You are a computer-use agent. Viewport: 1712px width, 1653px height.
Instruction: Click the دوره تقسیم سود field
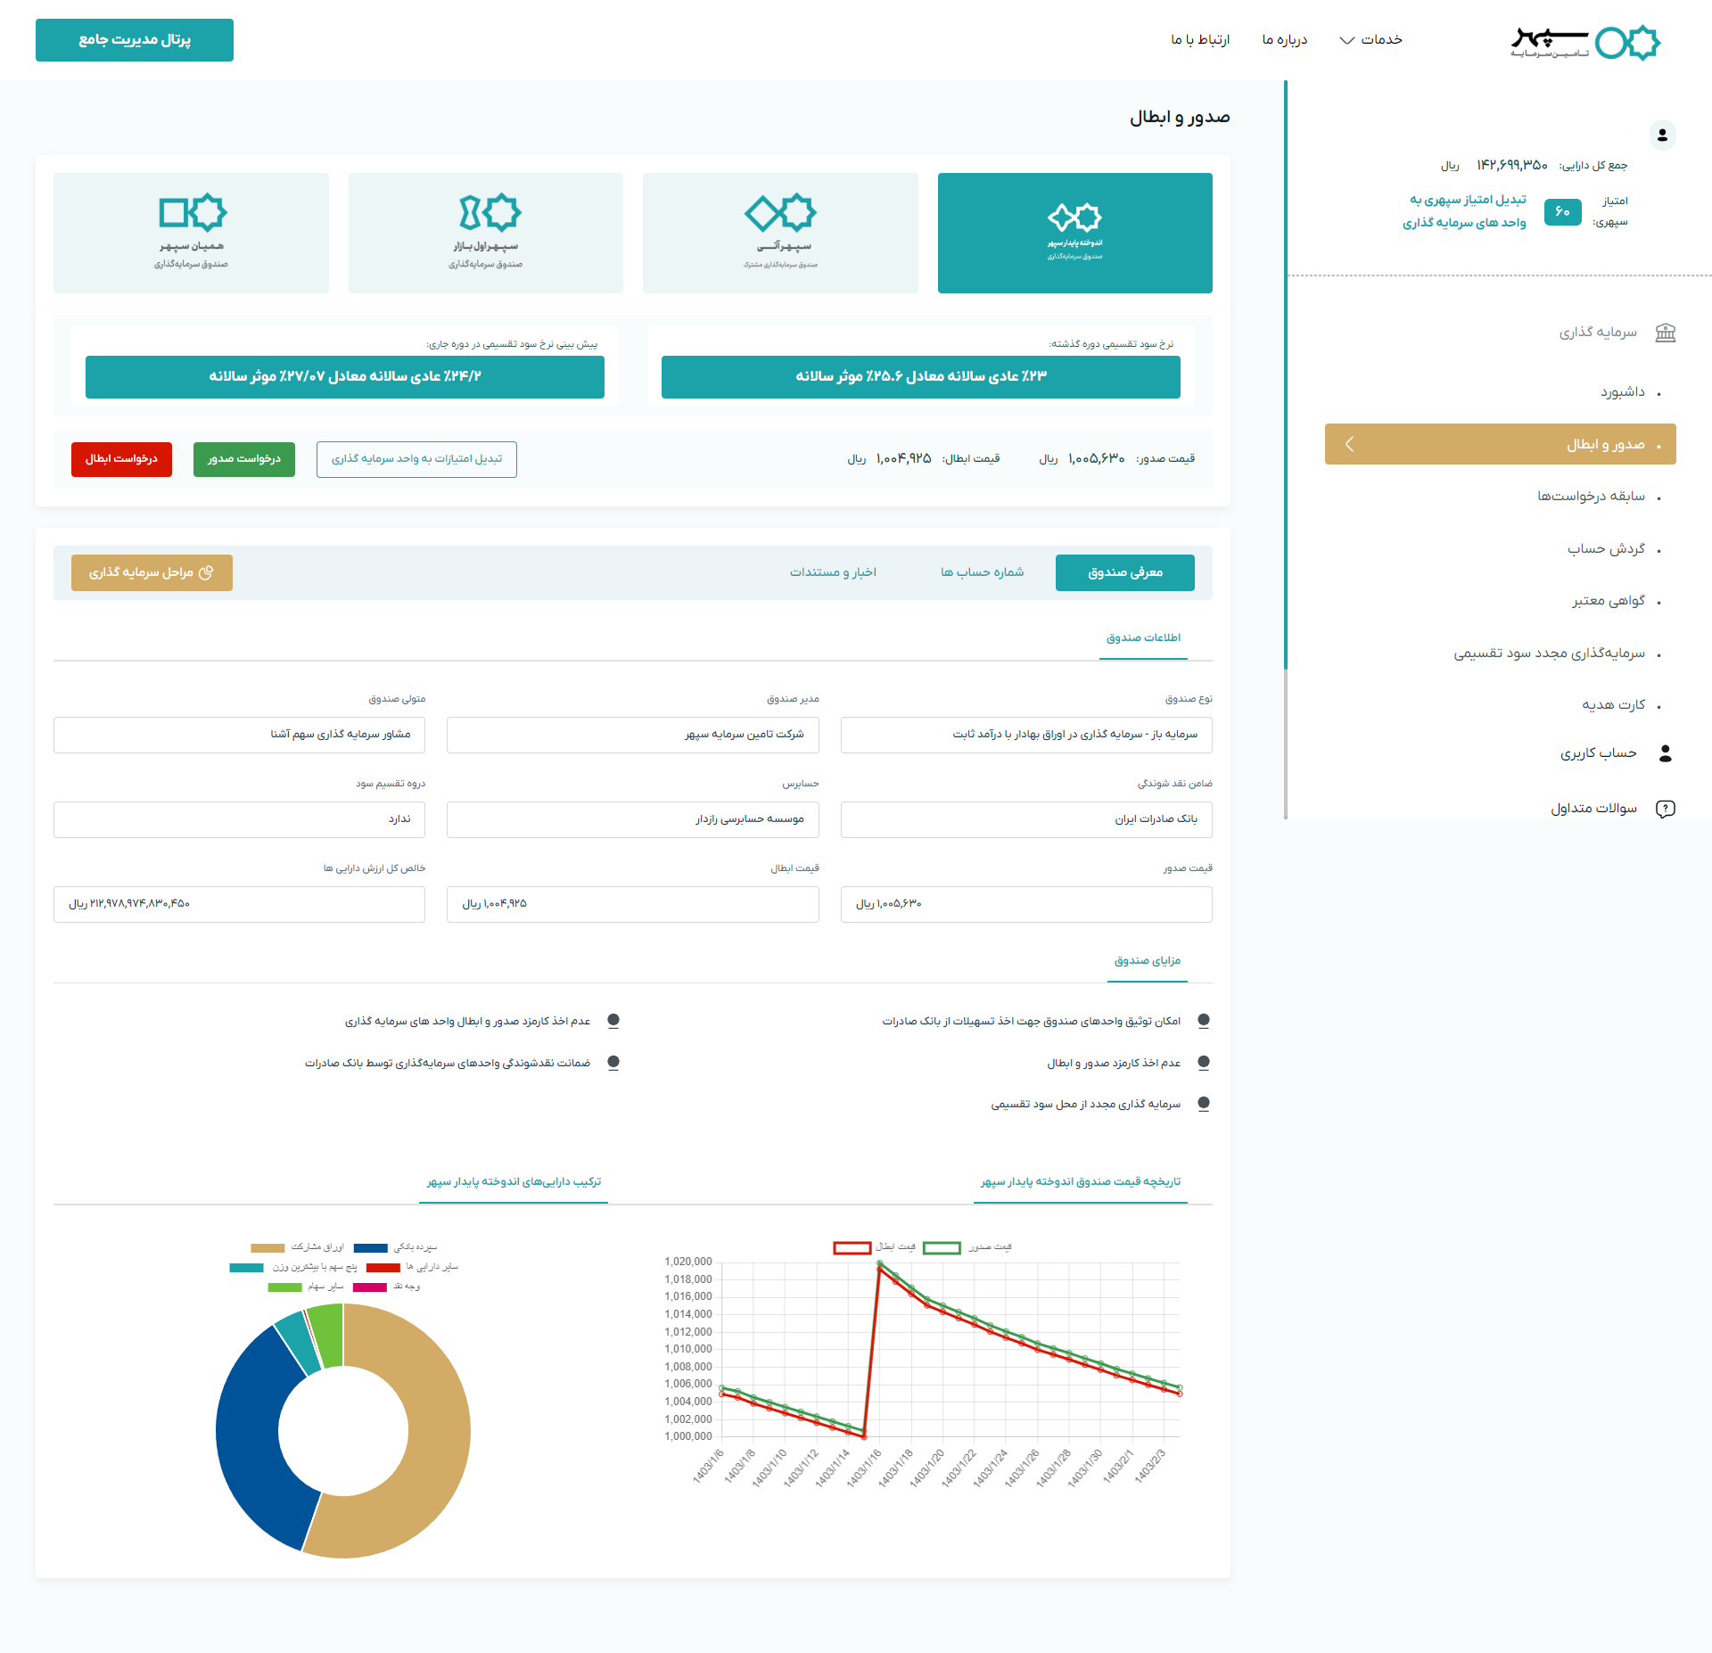tap(239, 819)
